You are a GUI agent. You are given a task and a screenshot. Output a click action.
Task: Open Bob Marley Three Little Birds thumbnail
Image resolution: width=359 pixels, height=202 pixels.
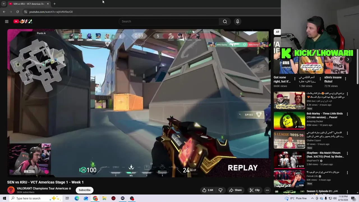pos(289,120)
